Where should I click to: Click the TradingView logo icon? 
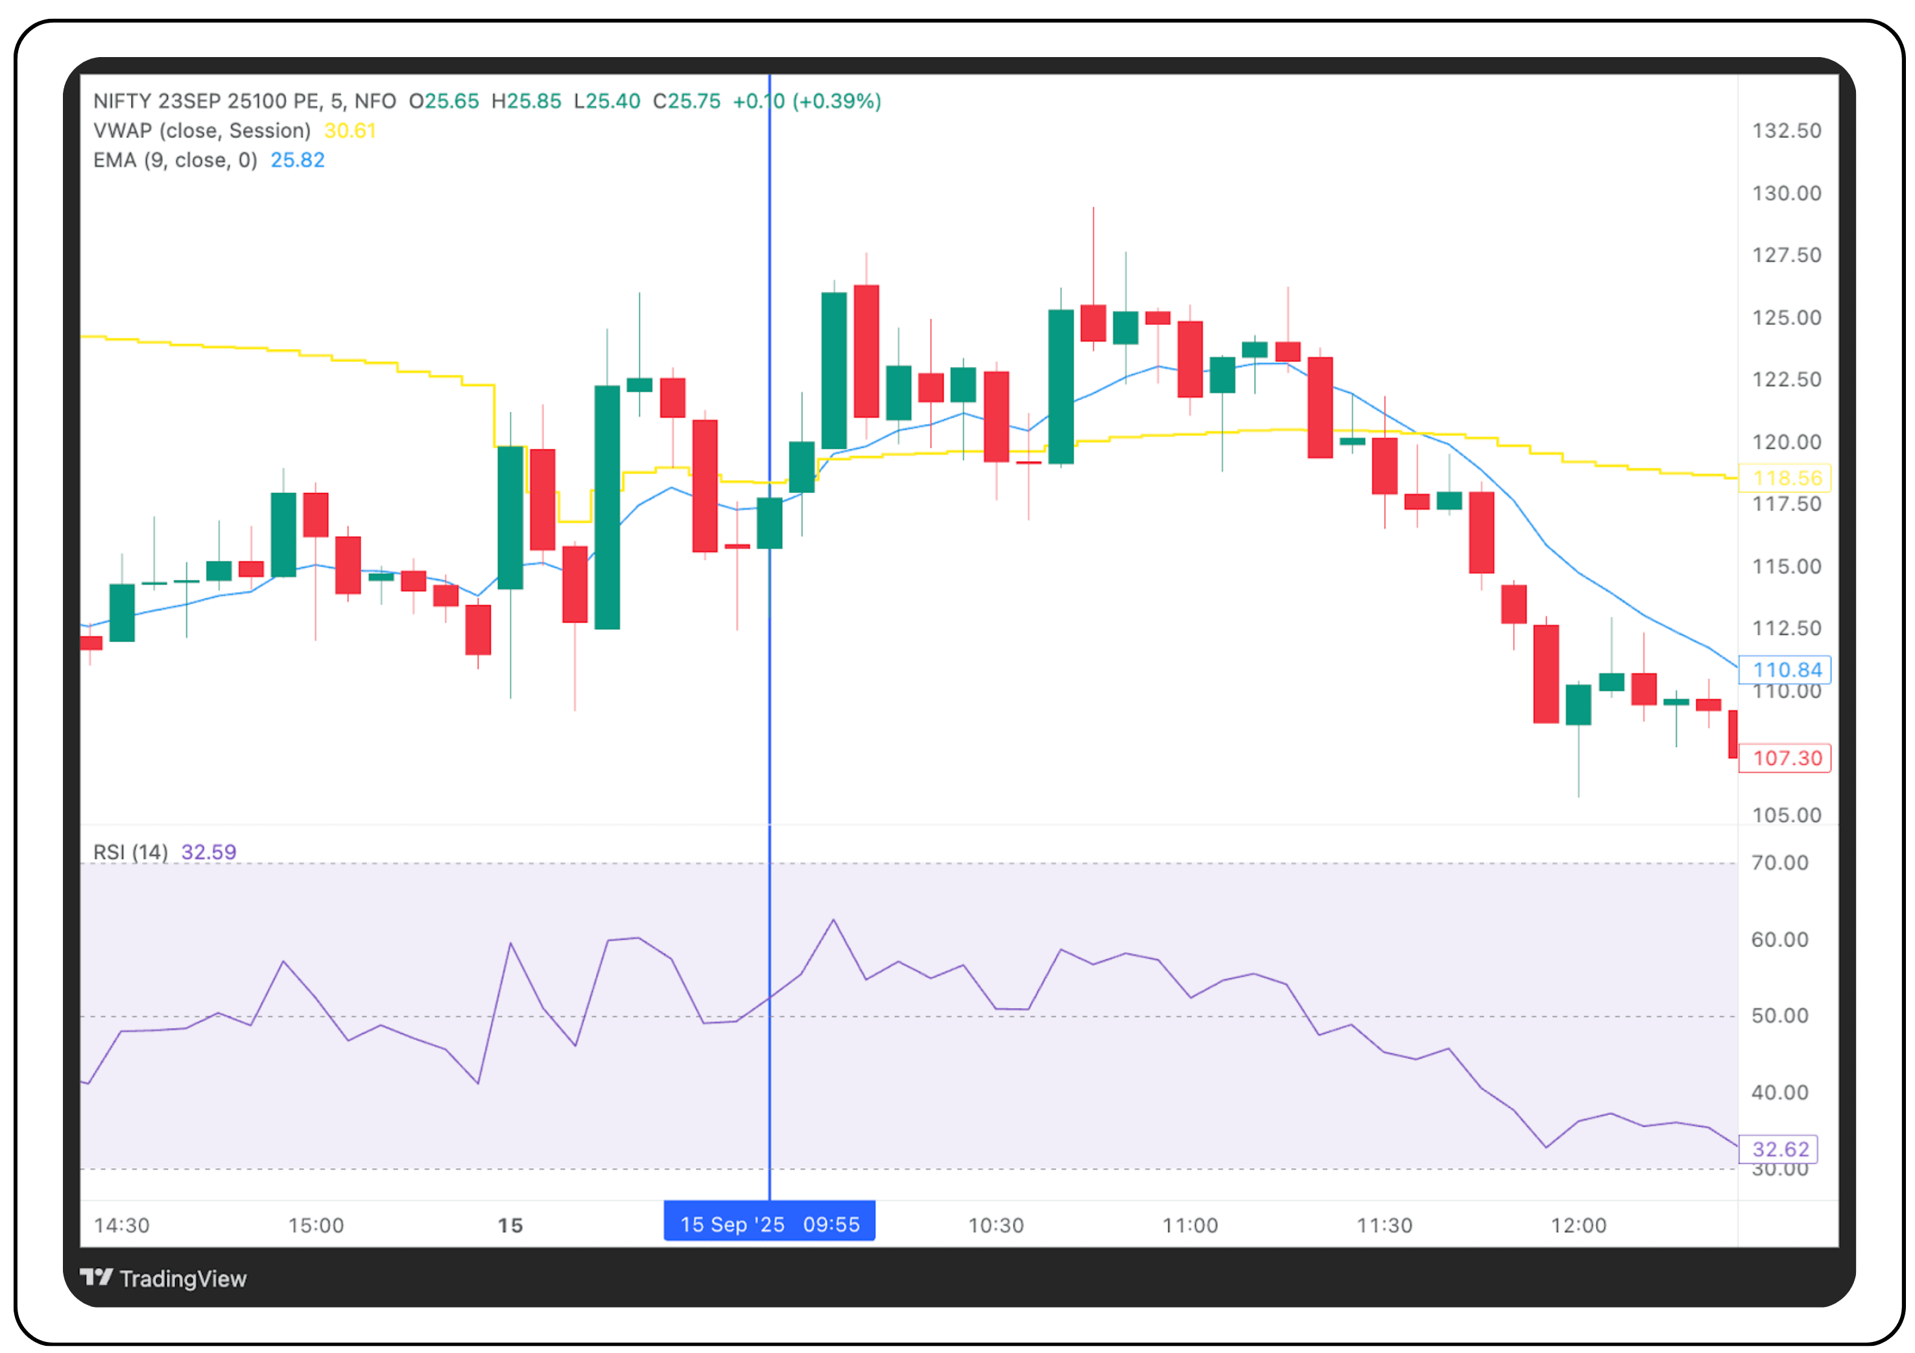[x=97, y=1277]
